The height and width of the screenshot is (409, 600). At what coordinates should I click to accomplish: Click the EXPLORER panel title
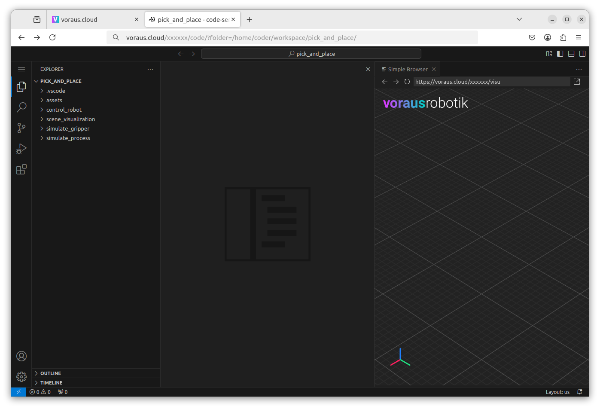52,69
